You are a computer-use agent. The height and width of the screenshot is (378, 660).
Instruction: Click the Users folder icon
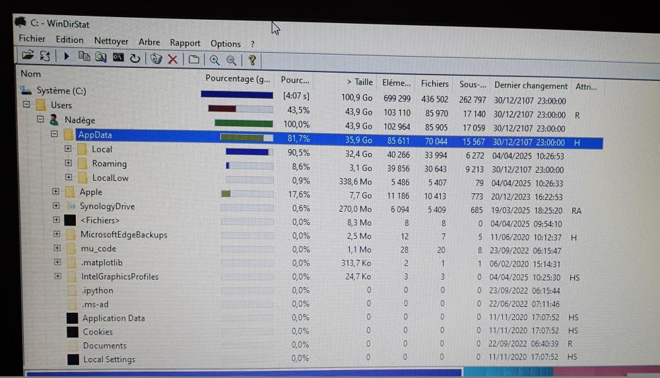(x=40, y=104)
